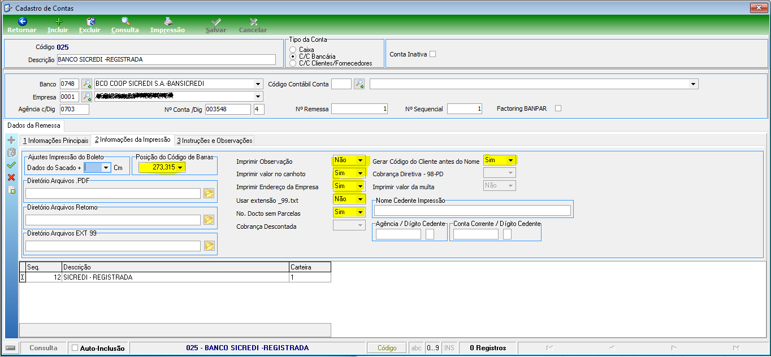Open Posição do Código de Barras dropdown
Viewport: 771px width, 357px height.
coord(180,167)
